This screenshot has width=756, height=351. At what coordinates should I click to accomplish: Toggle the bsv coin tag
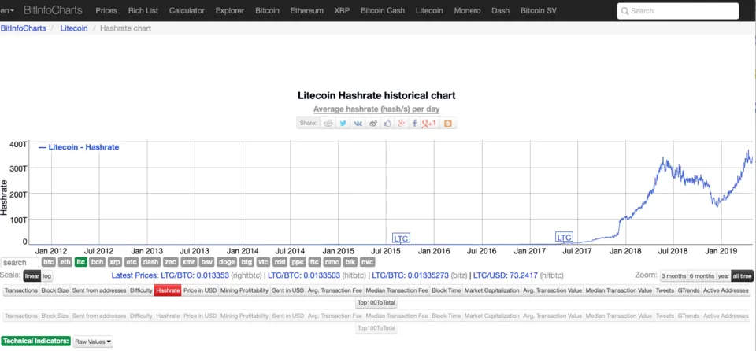click(206, 262)
